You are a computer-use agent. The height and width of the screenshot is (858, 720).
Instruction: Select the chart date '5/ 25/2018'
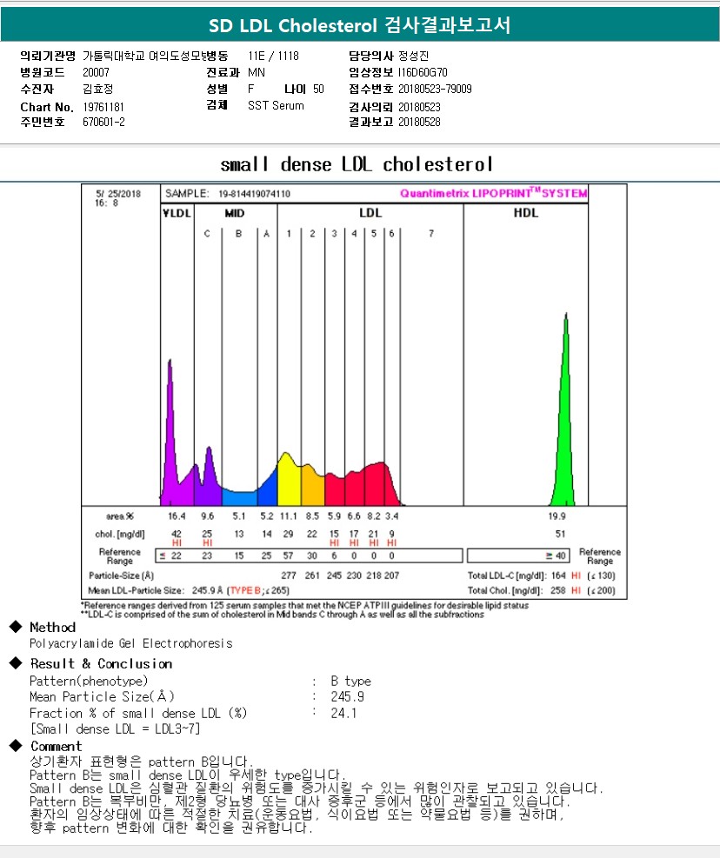point(117,194)
